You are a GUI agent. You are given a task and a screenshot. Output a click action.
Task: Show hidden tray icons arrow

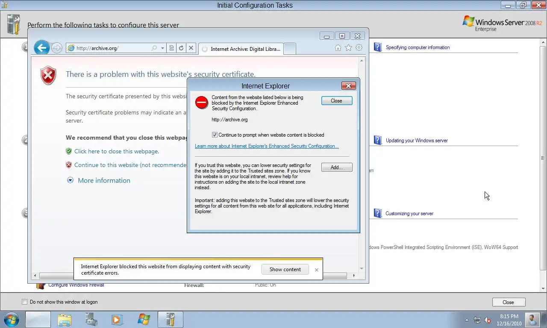pyautogui.click(x=467, y=320)
